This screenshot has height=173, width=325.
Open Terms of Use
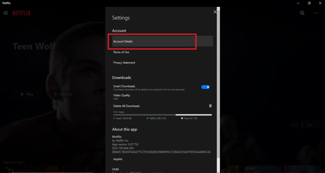tap(121, 52)
